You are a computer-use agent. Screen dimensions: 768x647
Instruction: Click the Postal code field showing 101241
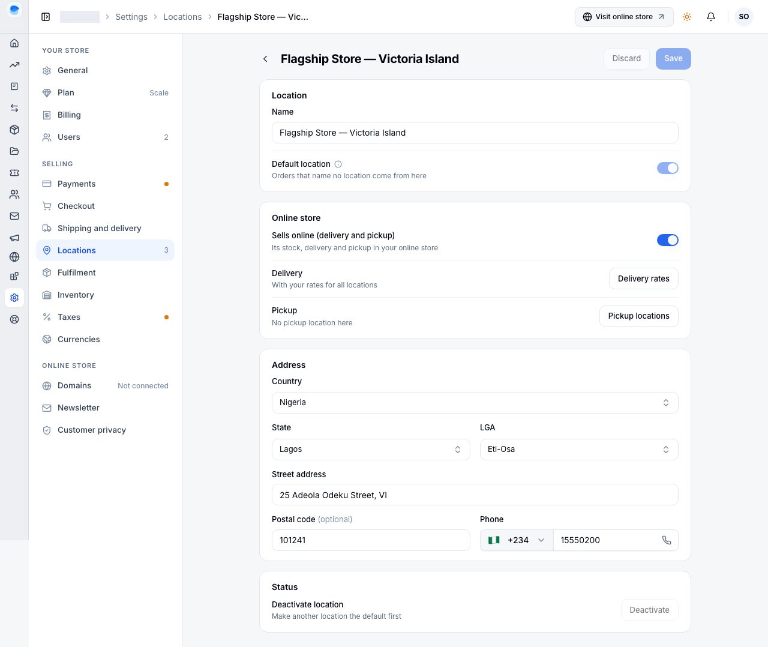(x=371, y=540)
